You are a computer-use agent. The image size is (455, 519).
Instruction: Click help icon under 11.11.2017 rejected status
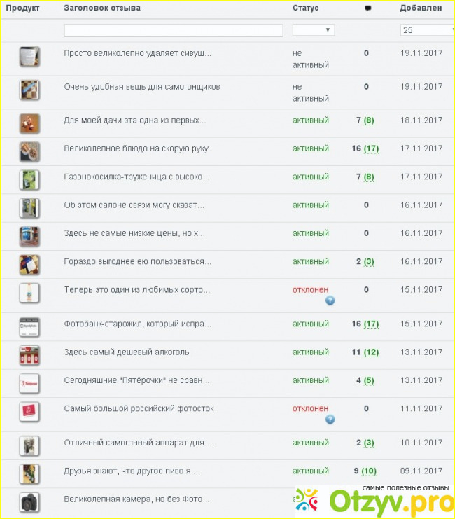[330, 420]
